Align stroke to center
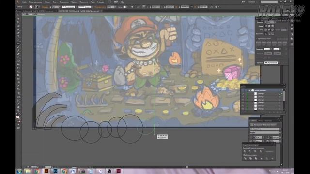Image resolution: width=310 pixels, height=174 pixels. pyautogui.click(x=266, y=34)
